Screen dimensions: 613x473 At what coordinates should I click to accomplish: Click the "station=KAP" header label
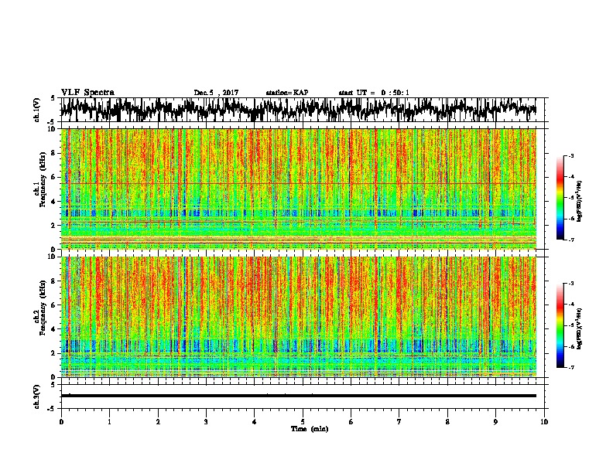[287, 93]
